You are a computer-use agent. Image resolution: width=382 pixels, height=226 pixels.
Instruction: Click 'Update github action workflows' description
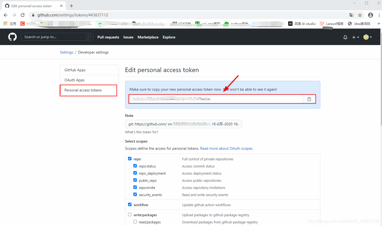point(206,205)
